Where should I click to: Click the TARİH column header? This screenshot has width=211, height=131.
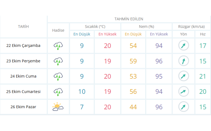[23, 27]
